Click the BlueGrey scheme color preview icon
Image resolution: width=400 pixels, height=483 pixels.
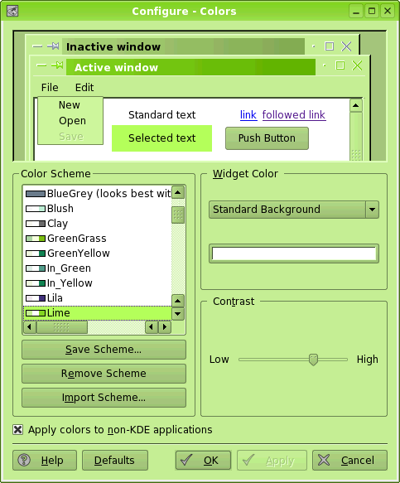(x=36, y=194)
